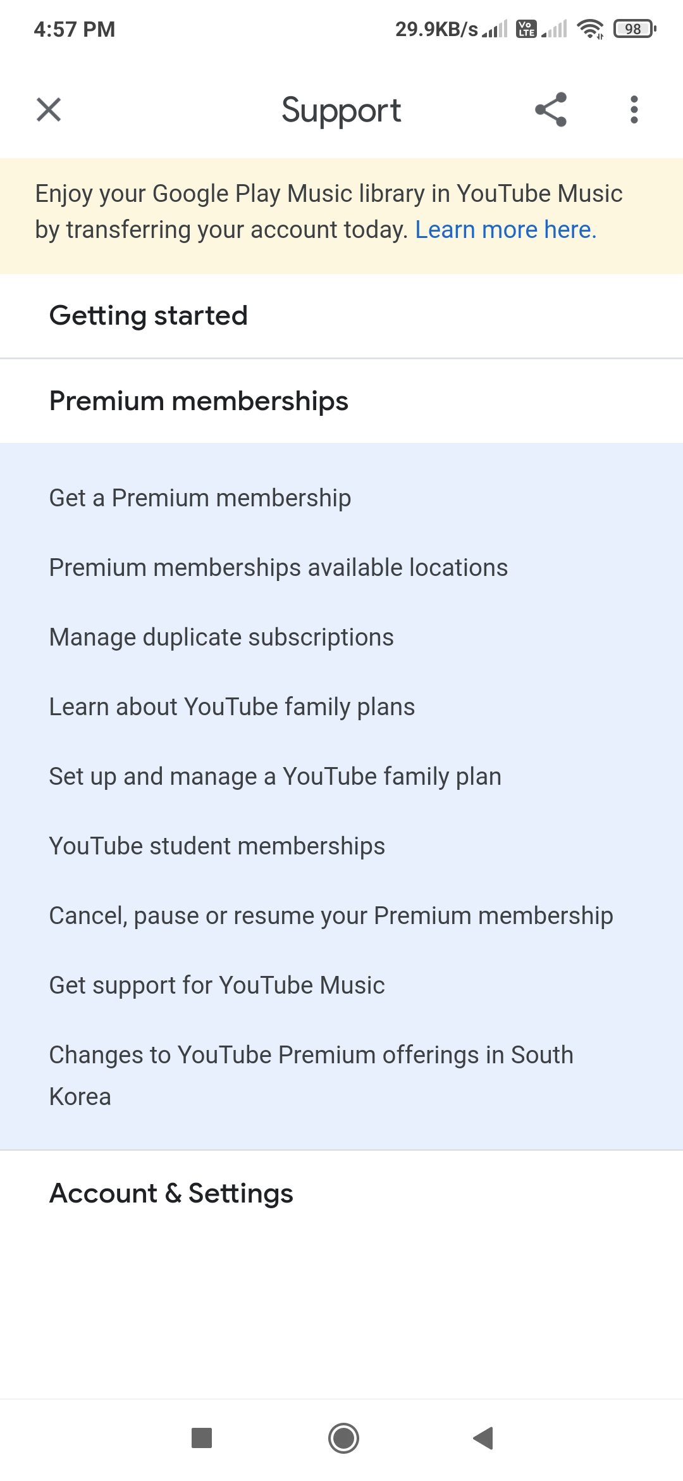Open the three-dot overflow menu
The height and width of the screenshot is (1481, 683).
(x=634, y=109)
